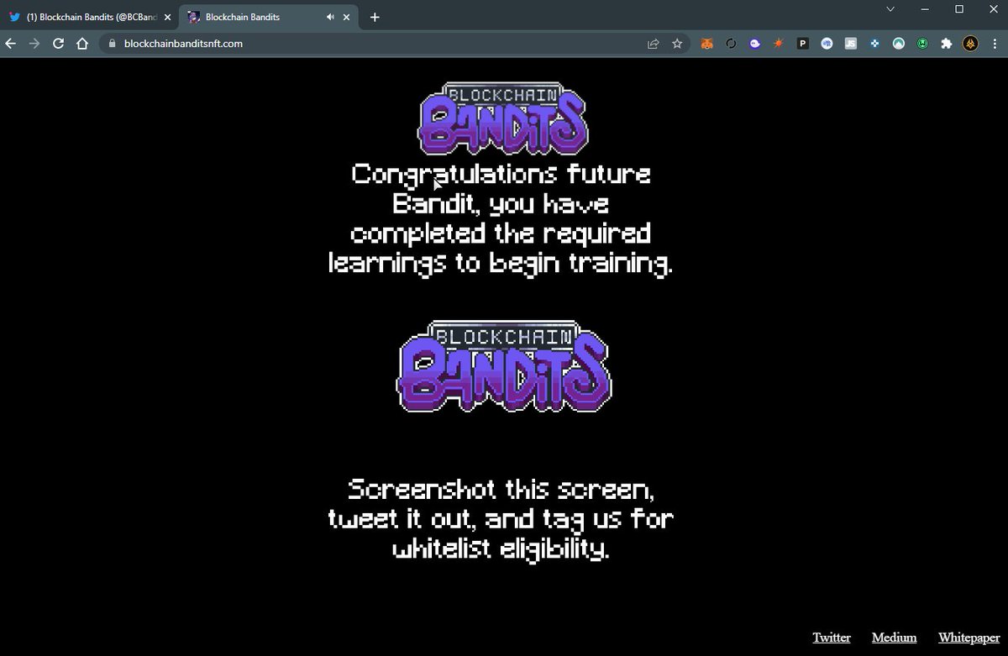Click the browser forward arrow

(x=34, y=44)
